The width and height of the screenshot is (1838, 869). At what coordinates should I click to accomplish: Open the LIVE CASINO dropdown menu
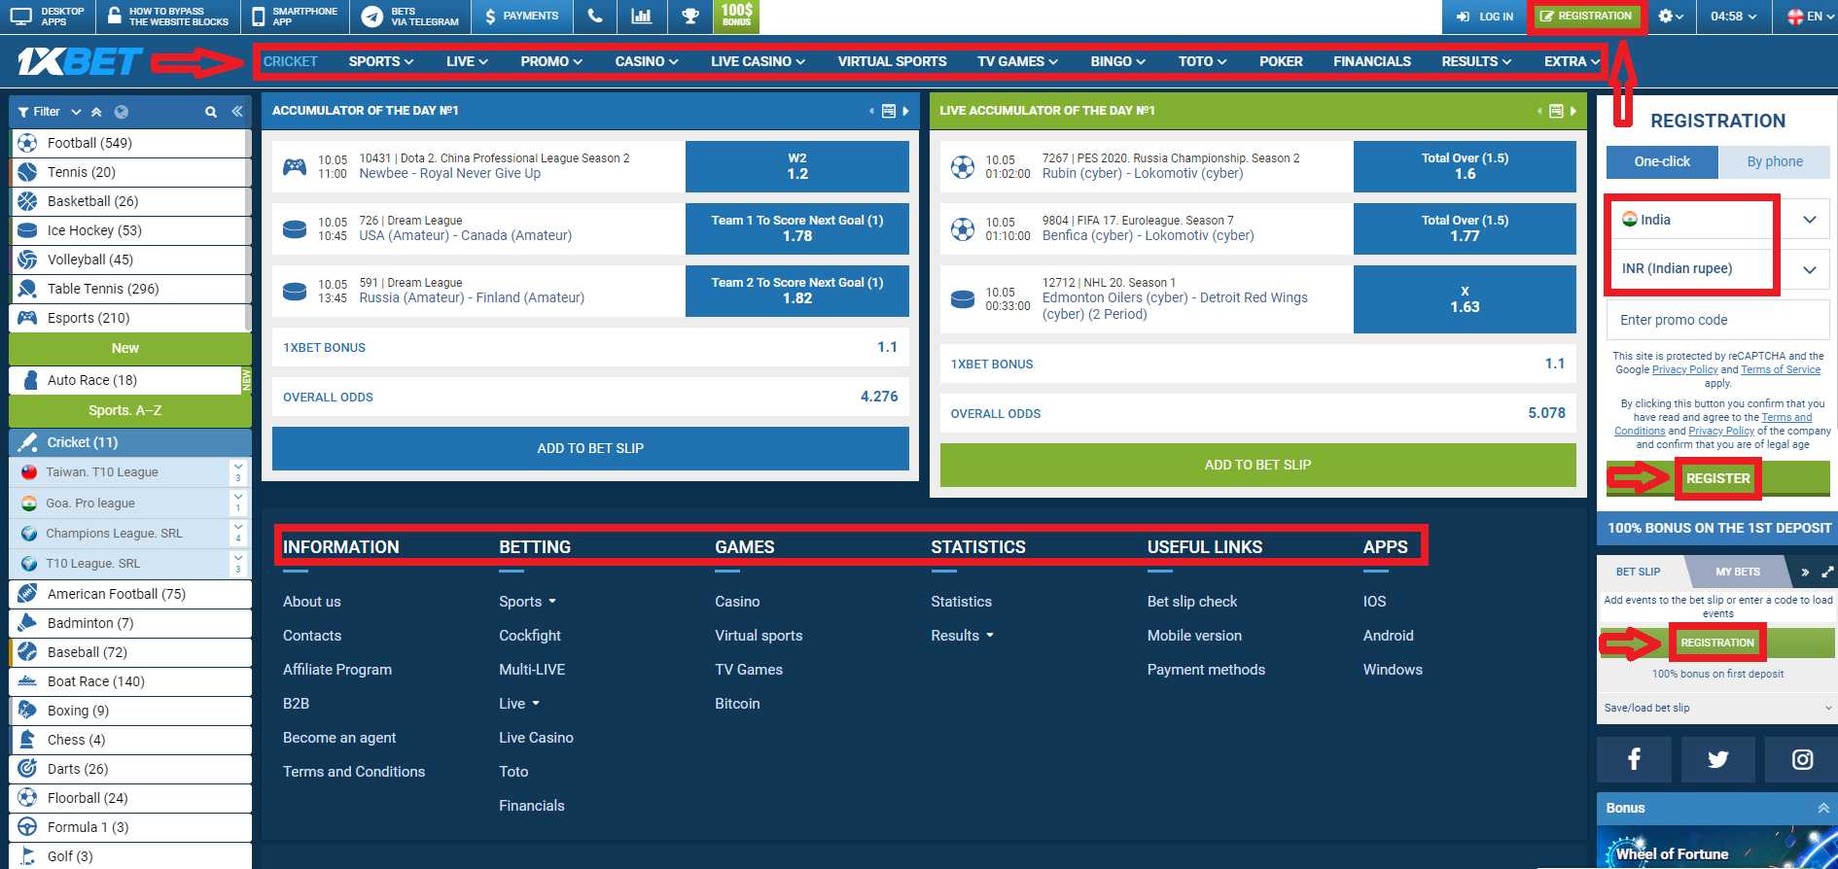tap(758, 61)
